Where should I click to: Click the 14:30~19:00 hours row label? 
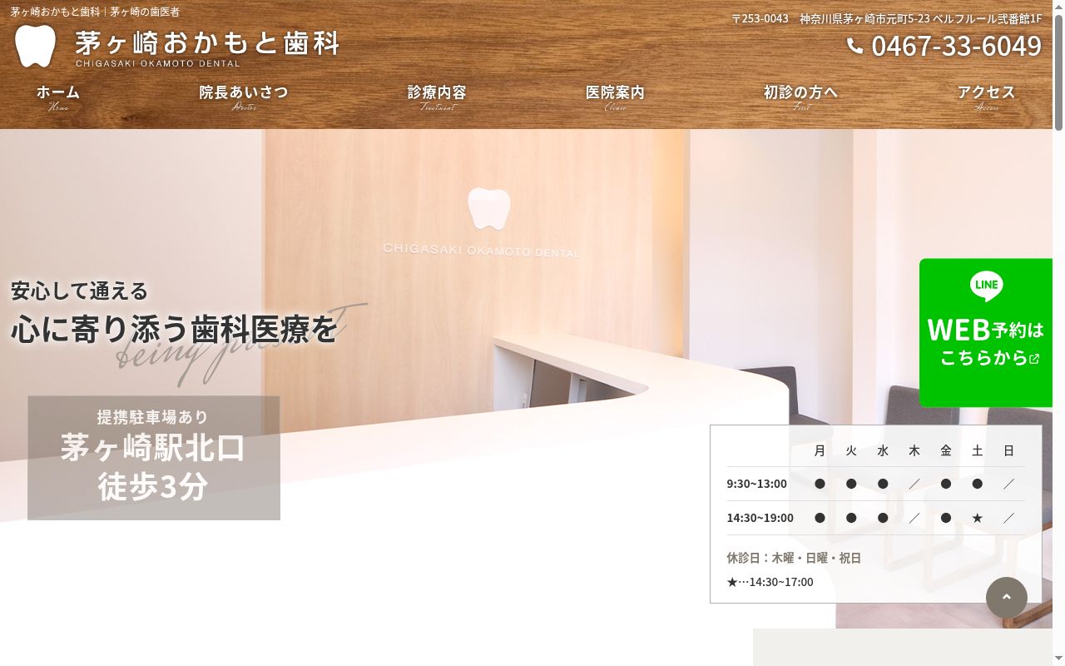(x=760, y=518)
